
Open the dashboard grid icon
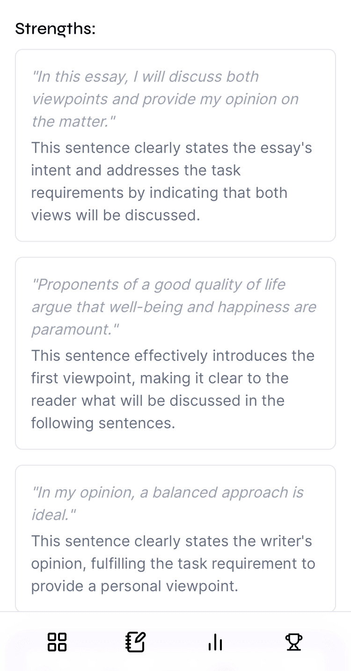coord(57,642)
